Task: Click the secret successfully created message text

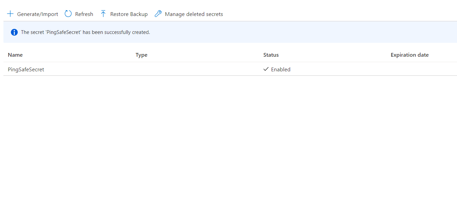Action: [85, 32]
